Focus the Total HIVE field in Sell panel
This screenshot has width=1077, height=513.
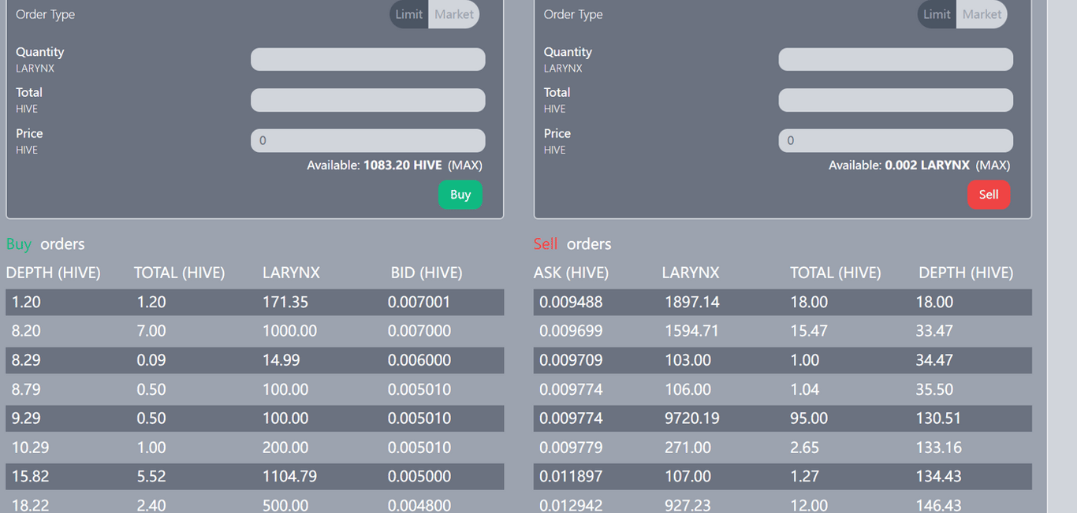896,100
